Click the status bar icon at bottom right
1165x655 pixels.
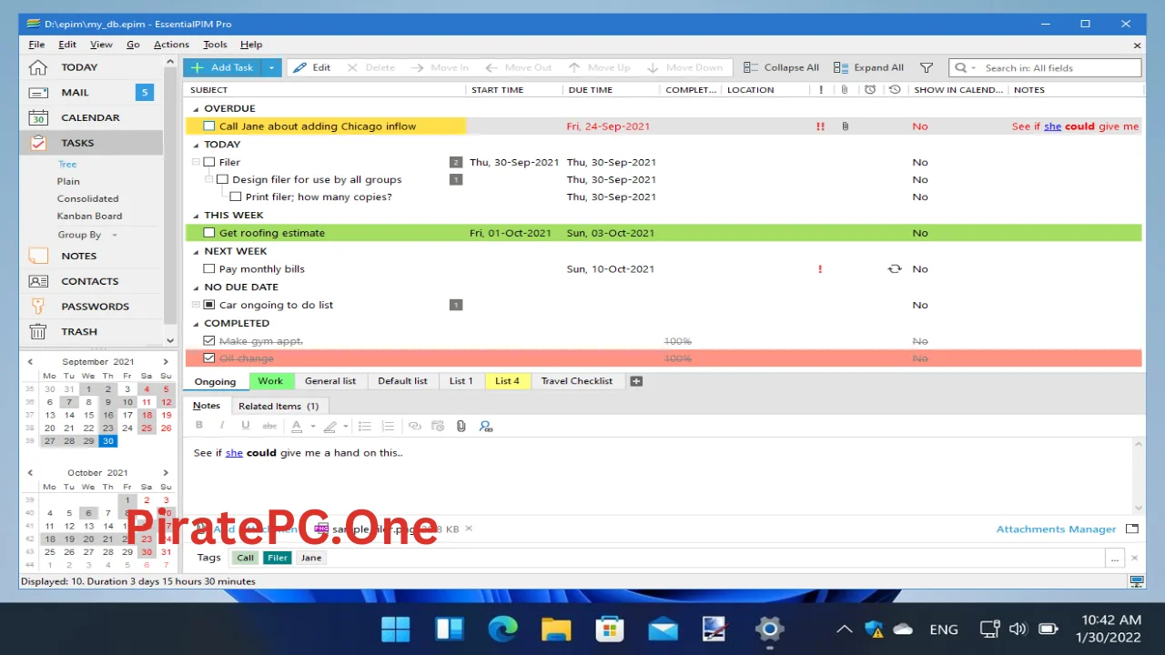point(1136,581)
